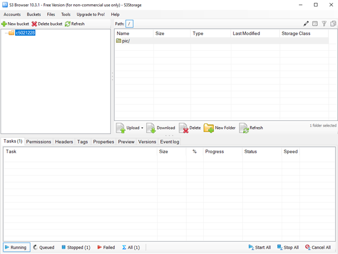Switch to the Event log tab
The height and width of the screenshot is (254, 338).
click(170, 142)
